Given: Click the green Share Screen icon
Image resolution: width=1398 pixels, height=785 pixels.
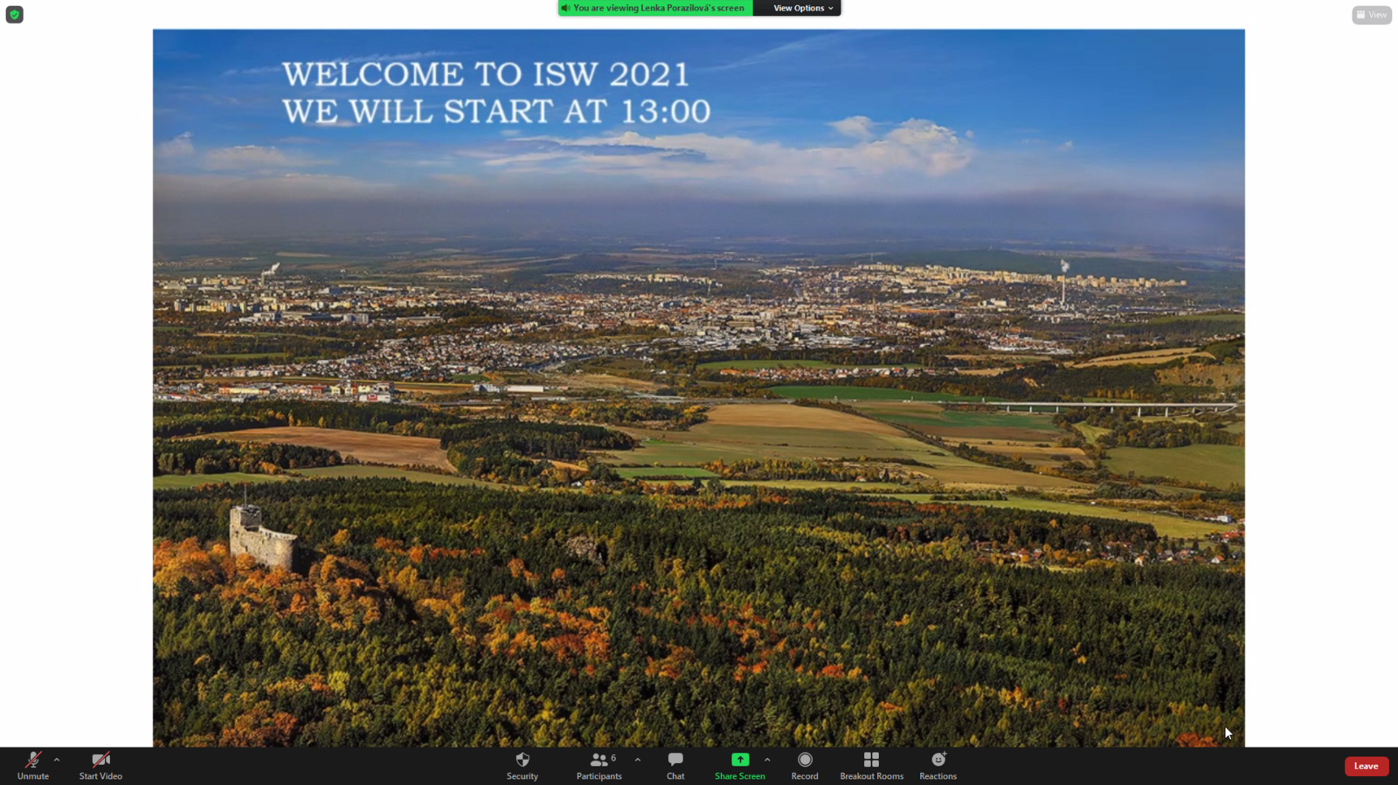Looking at the screenshot, I should [740, 760].
